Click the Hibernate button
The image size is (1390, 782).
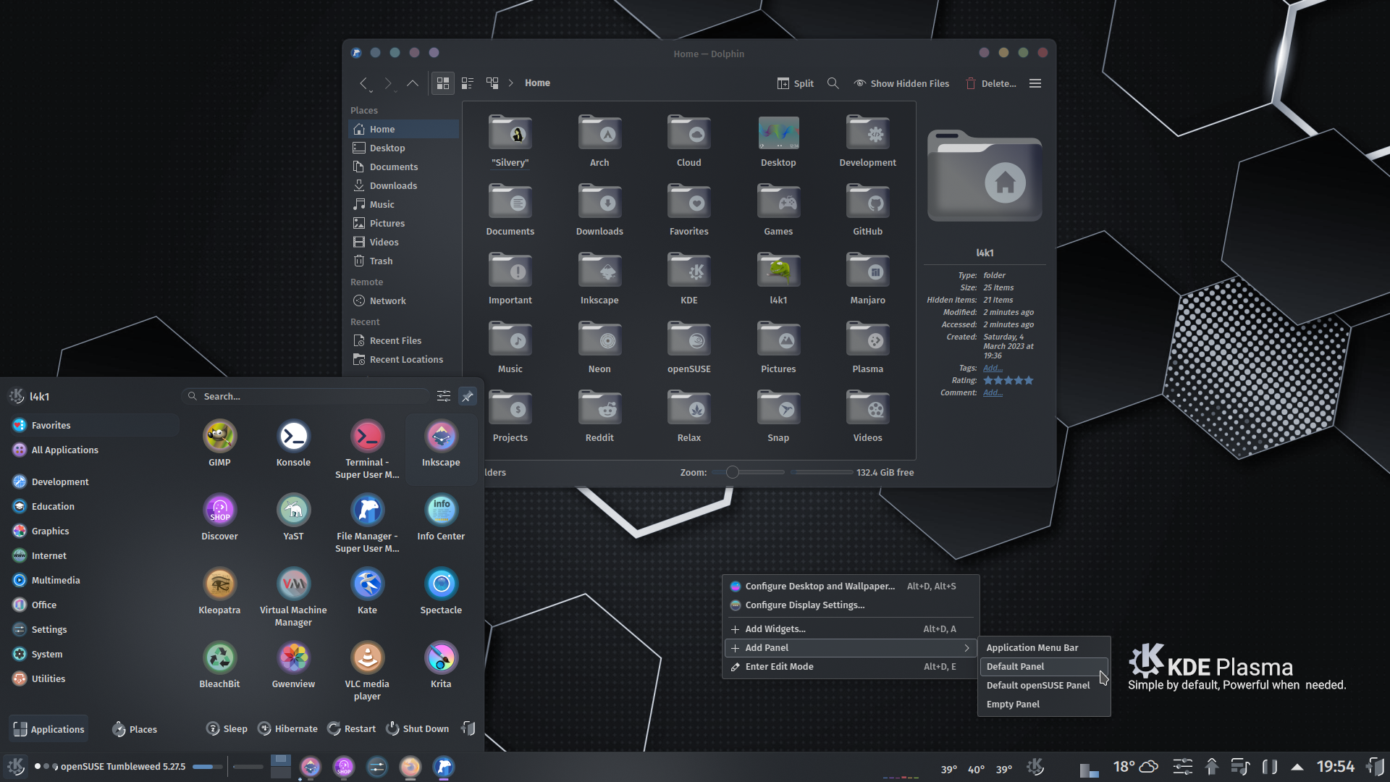(x=288, y=728)
